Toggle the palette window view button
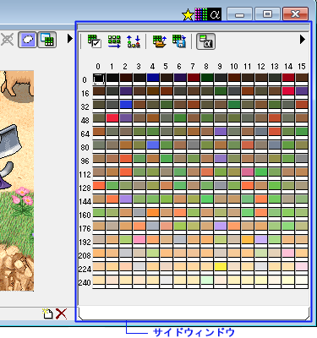This screenshot has height=338, width=317. click(x=46, y=40)
